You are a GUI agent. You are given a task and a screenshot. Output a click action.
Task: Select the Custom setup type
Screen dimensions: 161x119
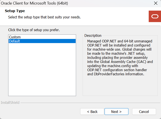coord(42,37)
